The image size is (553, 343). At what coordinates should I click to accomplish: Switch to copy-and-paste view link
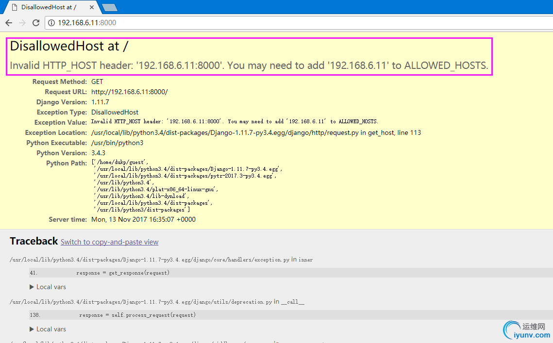click(109, 242)
